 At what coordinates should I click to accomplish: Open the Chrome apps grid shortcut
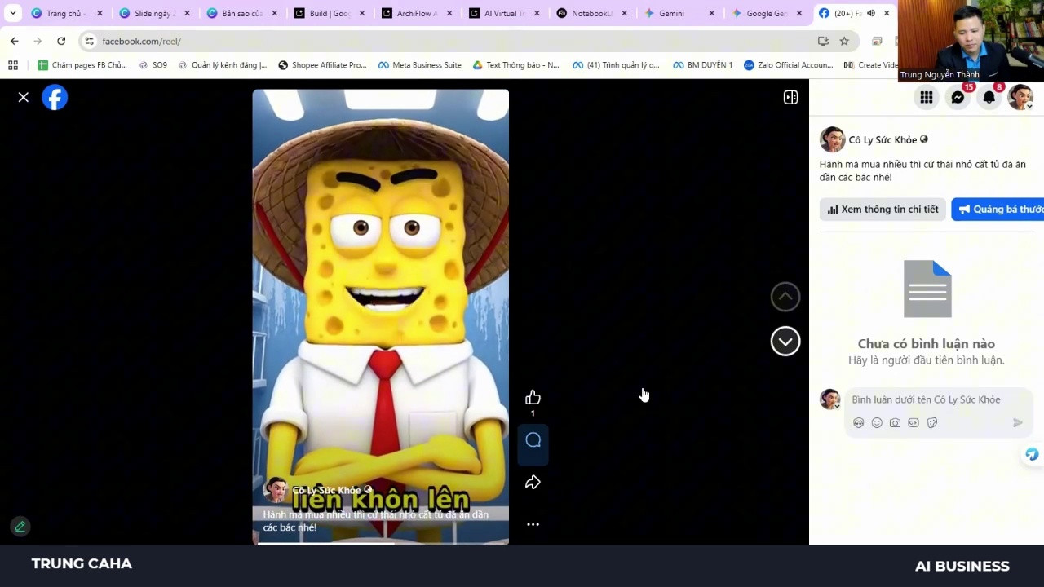pyautogui.click(x=13, y=65)
